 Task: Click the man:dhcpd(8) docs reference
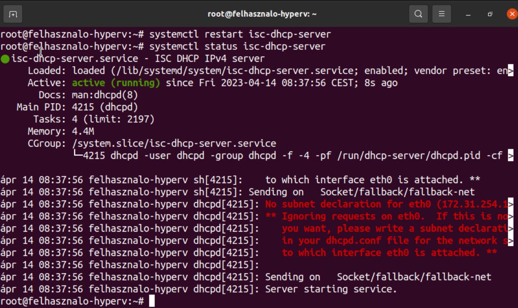coord(105,95)
